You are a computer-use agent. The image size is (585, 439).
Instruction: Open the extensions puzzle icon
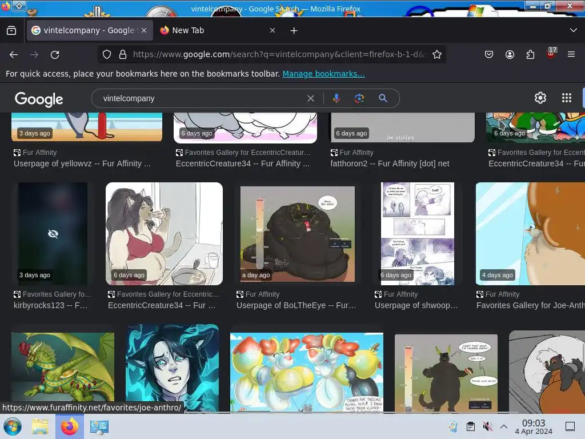[x=530, y=54]
